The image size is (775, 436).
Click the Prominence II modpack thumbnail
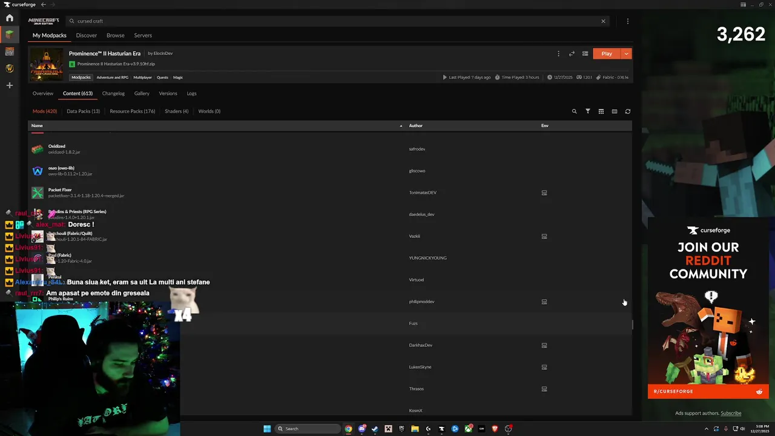click(x=47, y=65)
